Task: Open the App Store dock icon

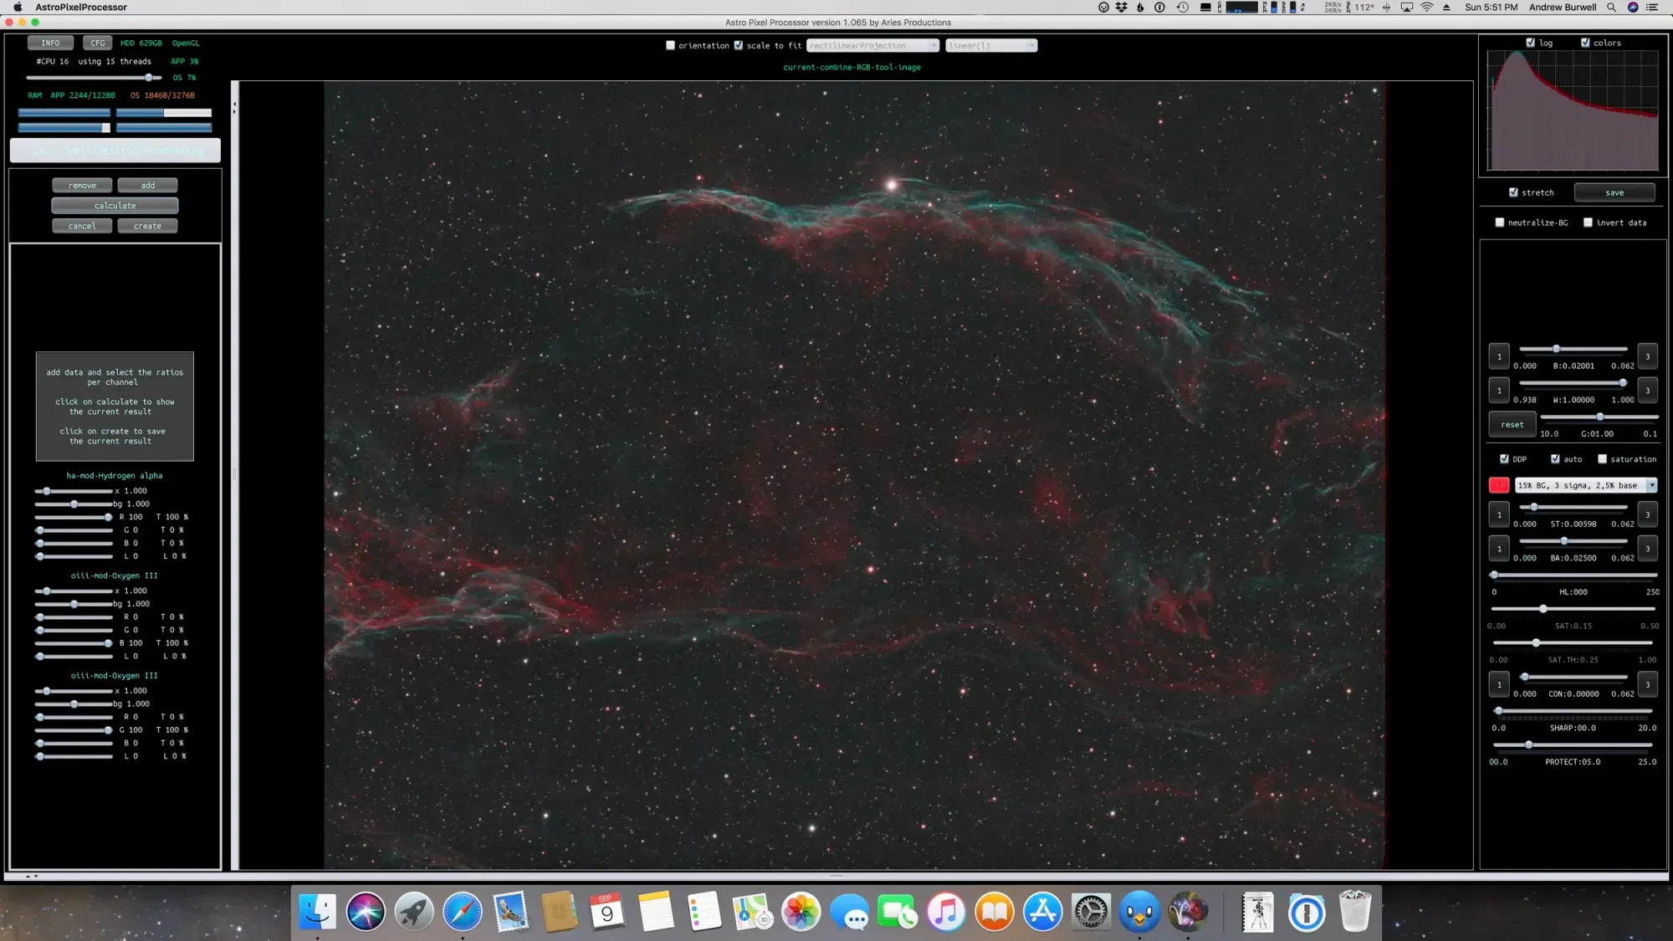Action: 1042,912
